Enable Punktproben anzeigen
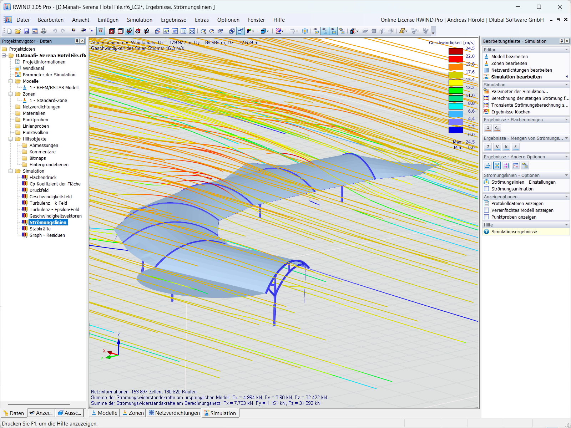The image size is (571, 428). (x=486, y=217)
